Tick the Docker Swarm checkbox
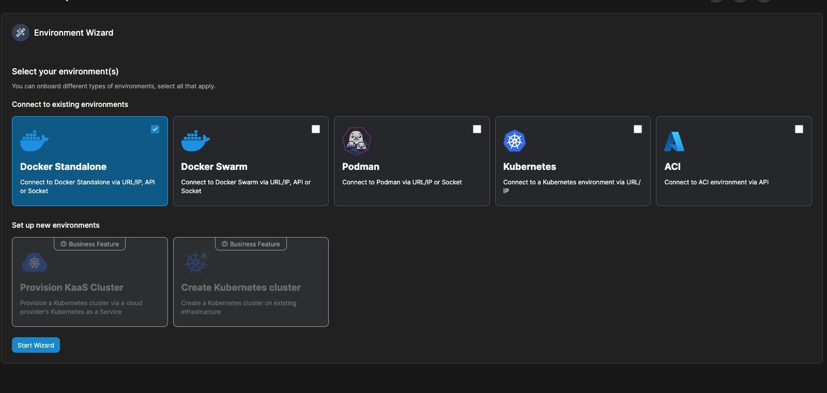Viewport: 827px width, 393px height. point(316,129)
